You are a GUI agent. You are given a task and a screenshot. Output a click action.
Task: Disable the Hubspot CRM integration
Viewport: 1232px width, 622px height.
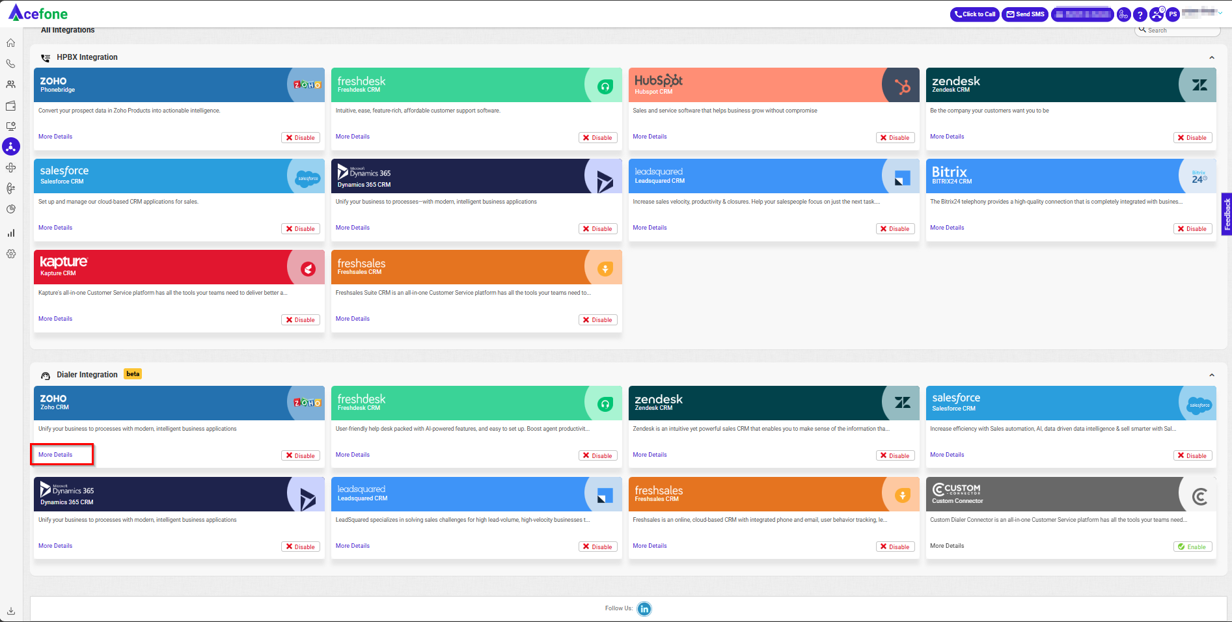pos(896,138)
